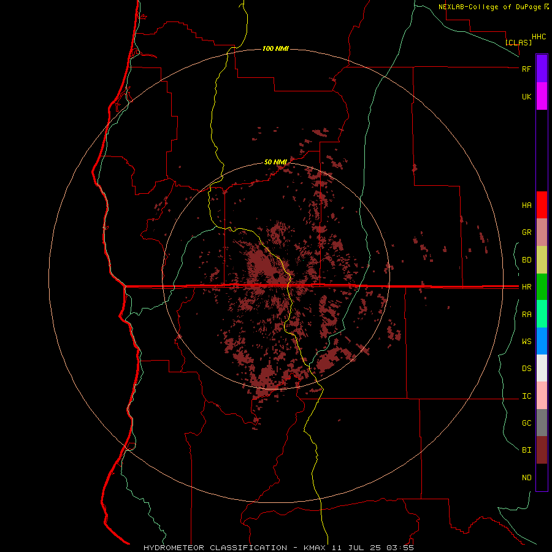
Task: Click the 03:55 timestamp text
Action: (400, 548)
